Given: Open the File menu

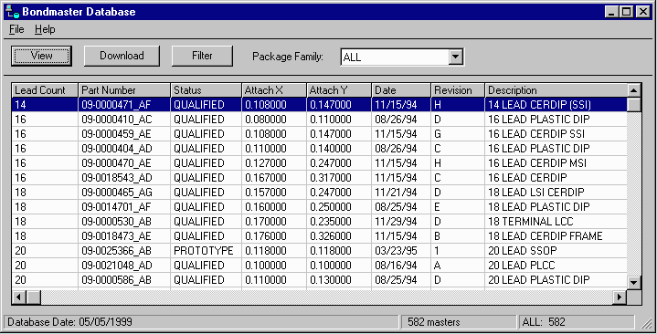Looking at the screenshot, I should [16, 29].
